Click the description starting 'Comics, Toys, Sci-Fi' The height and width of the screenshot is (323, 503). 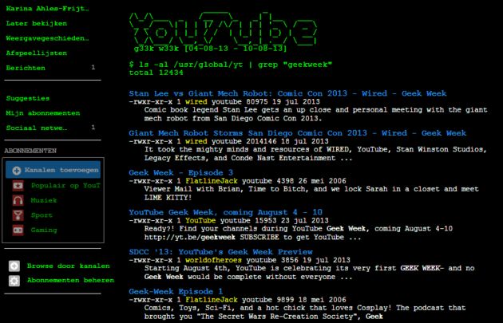pos(305,312)
